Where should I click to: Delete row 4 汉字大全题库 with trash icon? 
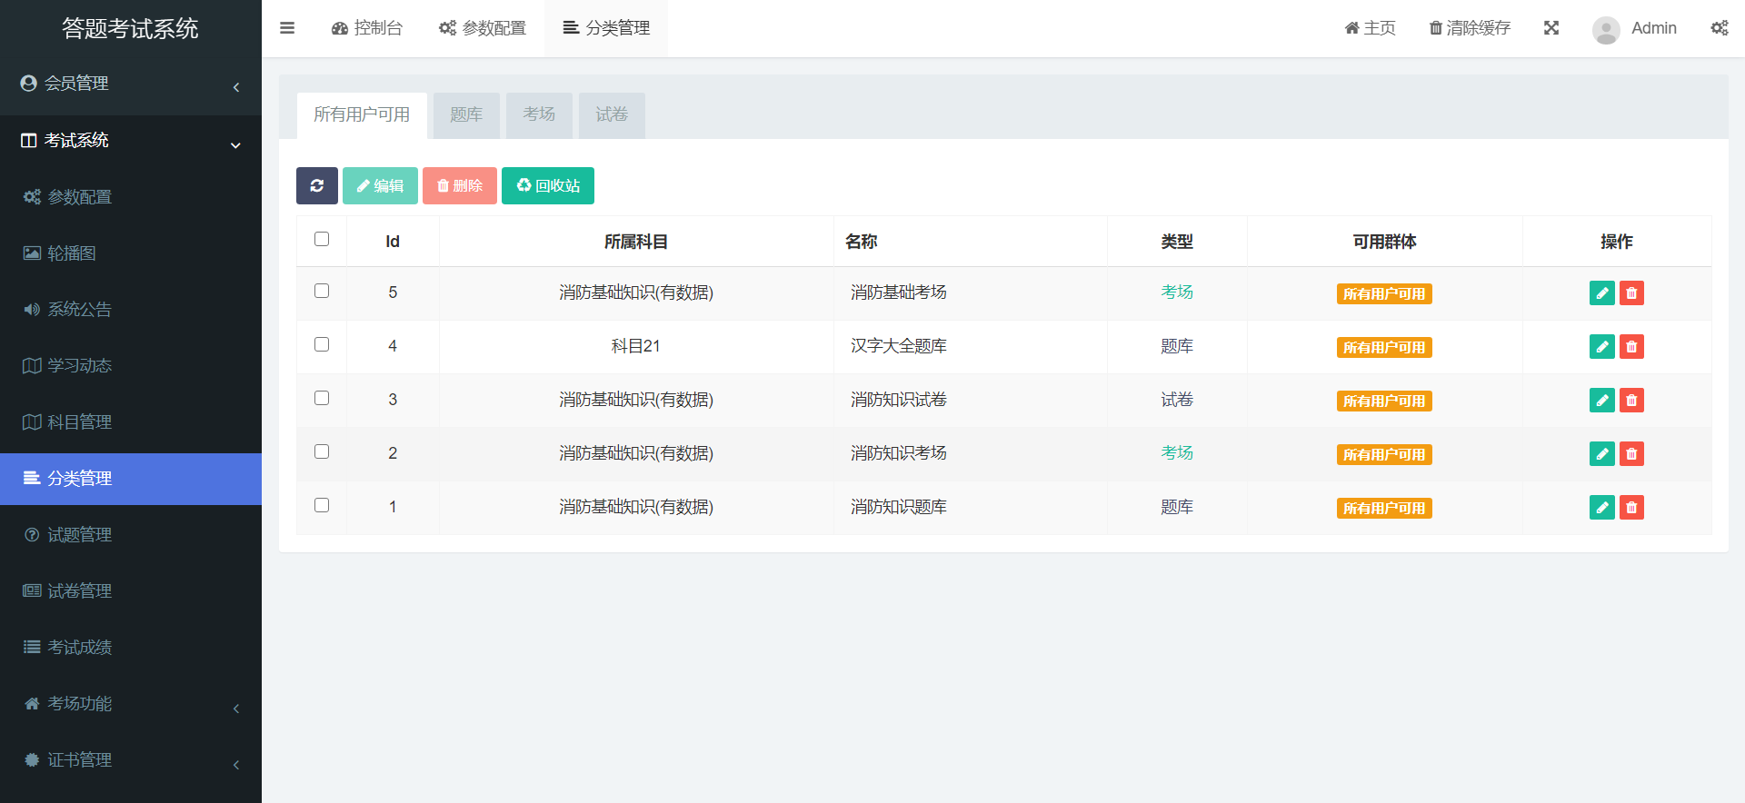(1631, 347)
